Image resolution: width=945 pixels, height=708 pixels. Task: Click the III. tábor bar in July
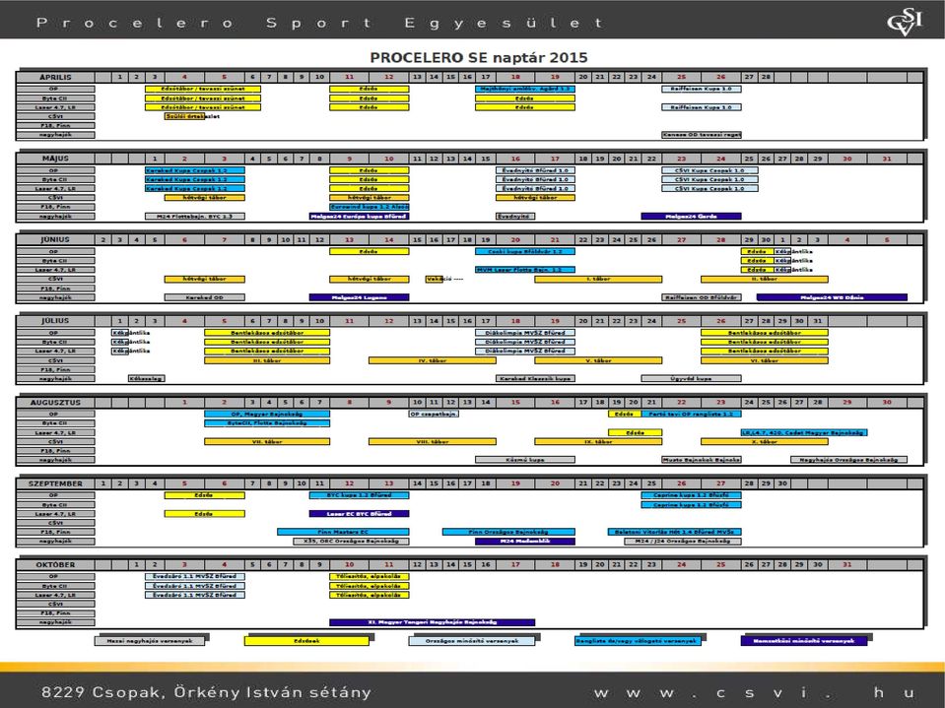tap(267, 360)
